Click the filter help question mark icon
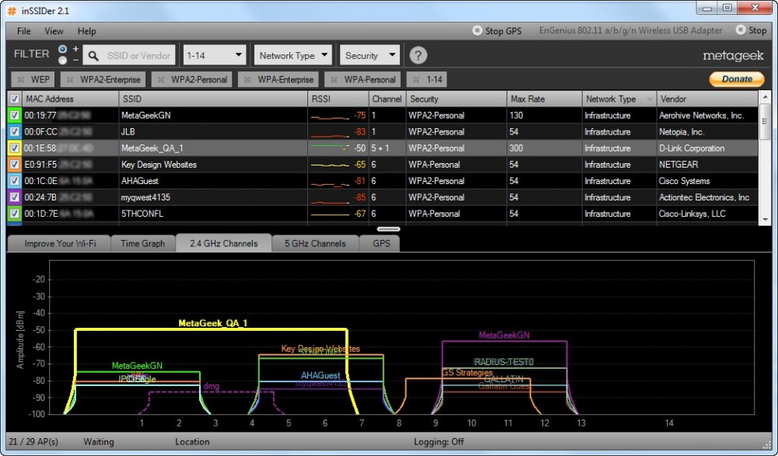The image size is (778, 456). pyautogui.click(x=419, y=55)
